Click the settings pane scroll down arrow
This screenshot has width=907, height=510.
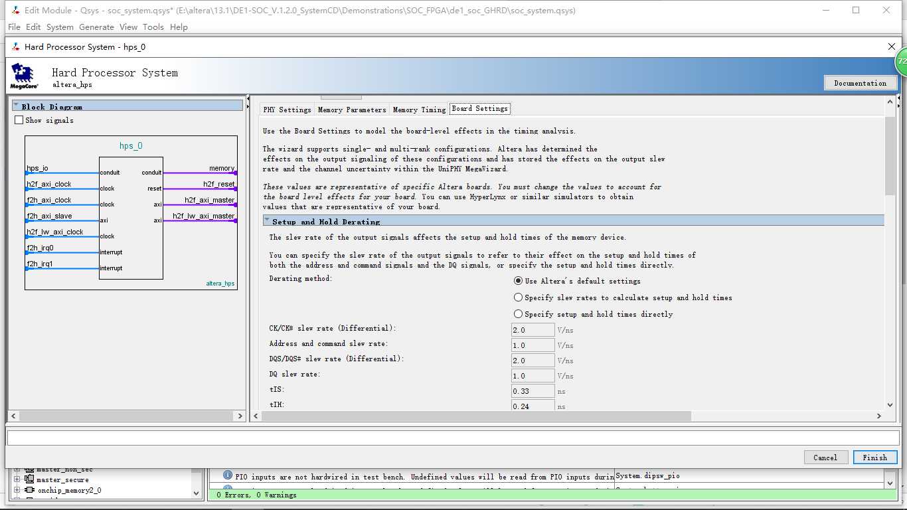890,404
